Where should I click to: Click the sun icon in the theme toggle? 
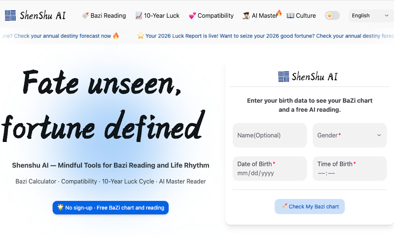click(330, 16)
